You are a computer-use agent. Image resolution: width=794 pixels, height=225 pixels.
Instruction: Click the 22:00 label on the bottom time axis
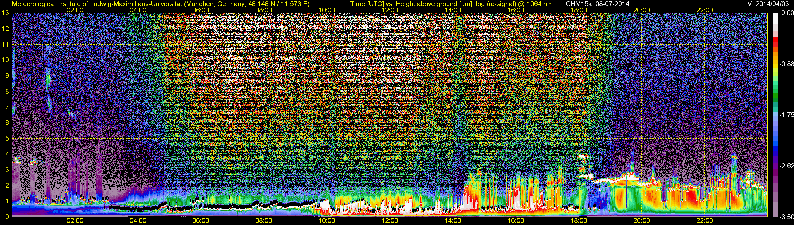point(705,221)
